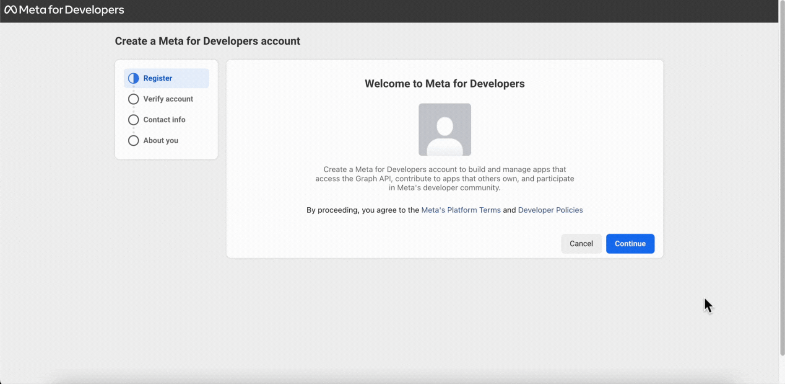
Task: Click the default profile avatar image
Action: click(x=444, y=130)
